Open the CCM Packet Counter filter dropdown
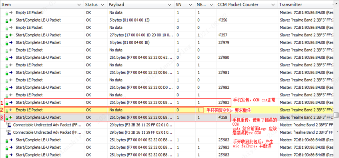This screenshot has height=158, width=339. [x=273, y=4]
